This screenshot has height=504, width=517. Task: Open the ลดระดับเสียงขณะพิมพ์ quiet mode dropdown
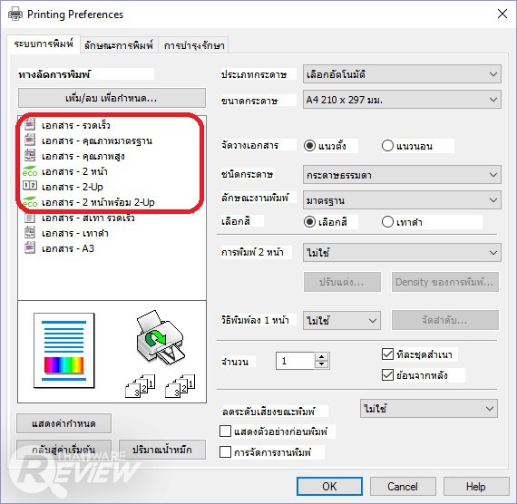[429, 409]
